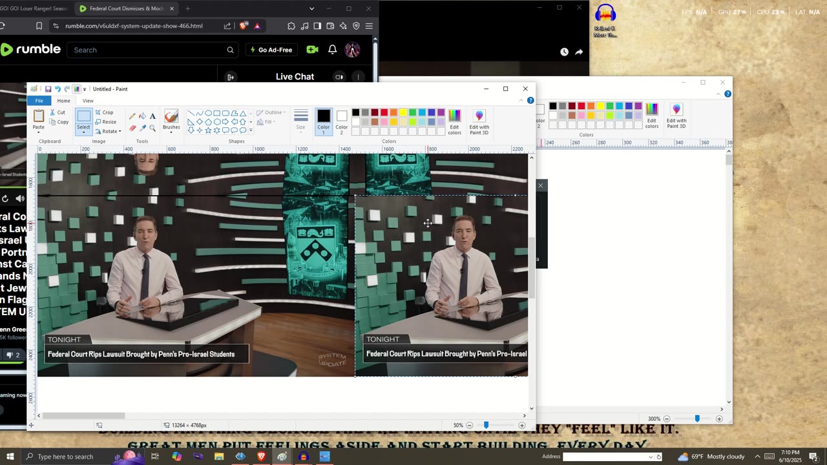
Task: Open Rumble notifications bell
Action: pyautogui.click(x=332, y=50)
